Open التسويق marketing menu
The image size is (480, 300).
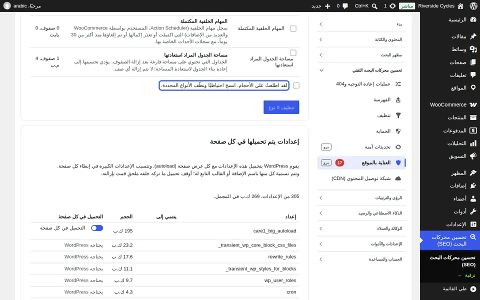pos(462,156)
